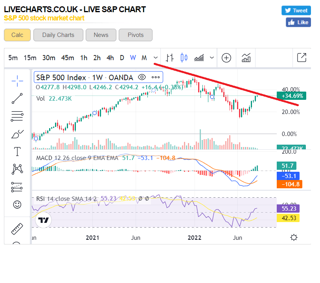Screen dimensions: 320x283
Task: Expand the interval options dropdown
Action: 155,58
